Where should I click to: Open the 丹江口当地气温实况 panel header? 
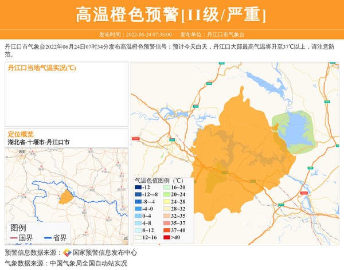point(42,68)
